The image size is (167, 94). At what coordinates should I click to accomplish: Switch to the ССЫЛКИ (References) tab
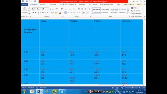[x=82, y=5]
